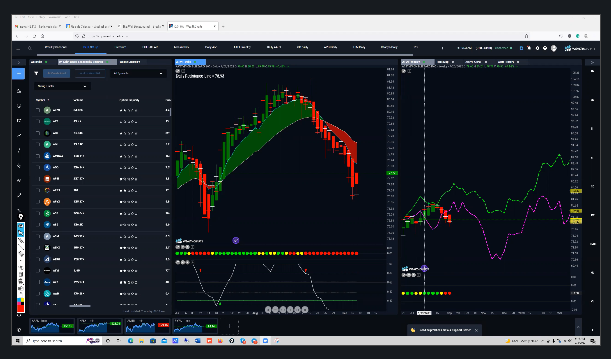
Task: Collapse left panel with double chevron
Action: (19, 62)
